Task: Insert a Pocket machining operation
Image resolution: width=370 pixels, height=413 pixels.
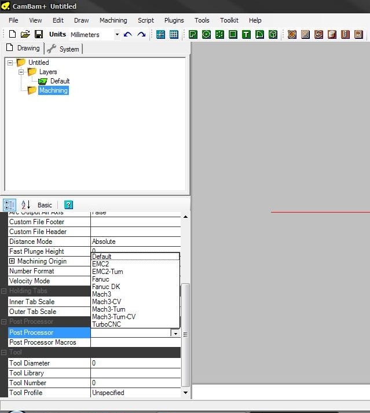Action: [306, 34]
